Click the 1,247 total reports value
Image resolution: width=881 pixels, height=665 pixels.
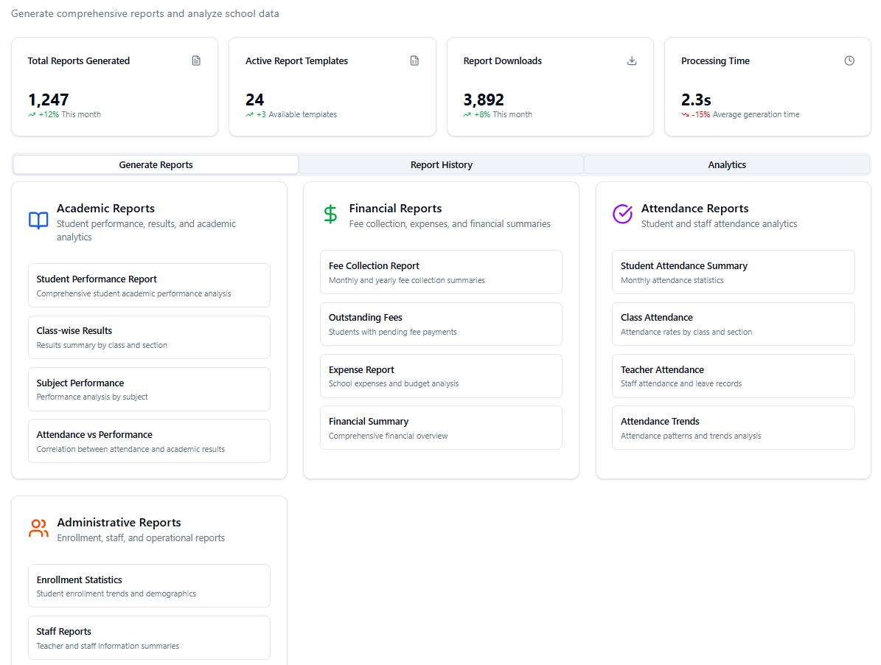click(x=49, y=100)
